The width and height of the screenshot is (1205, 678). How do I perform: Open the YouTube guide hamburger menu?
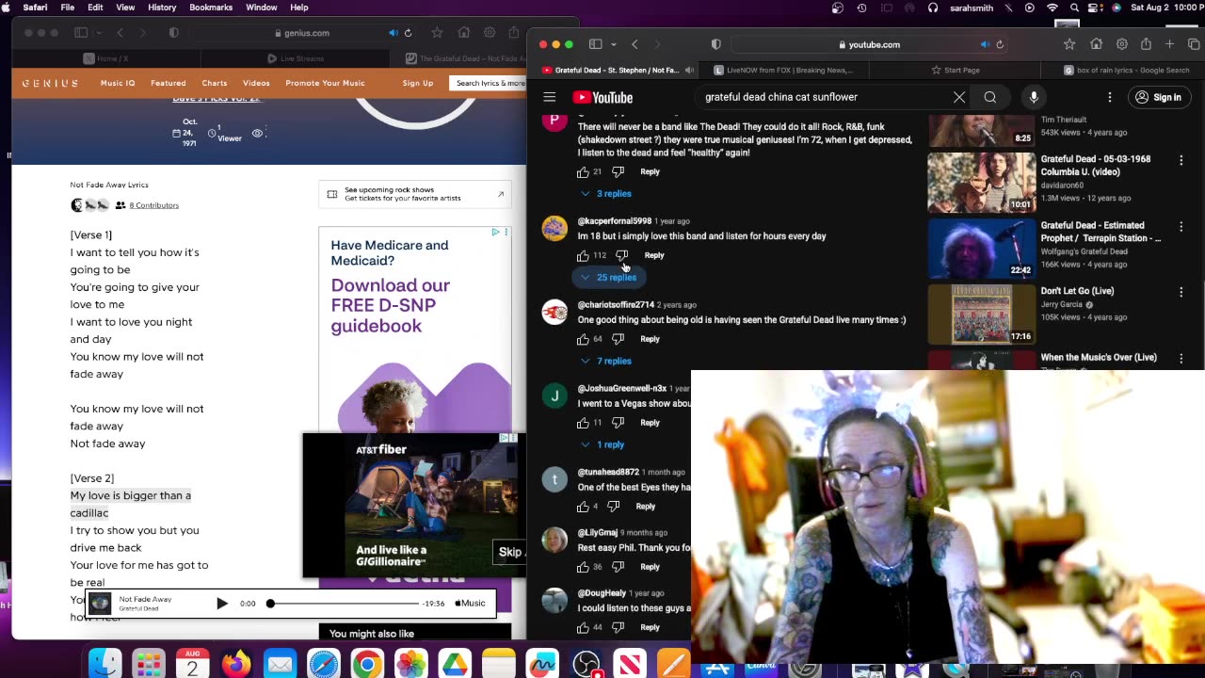click(x=550, y=97)
